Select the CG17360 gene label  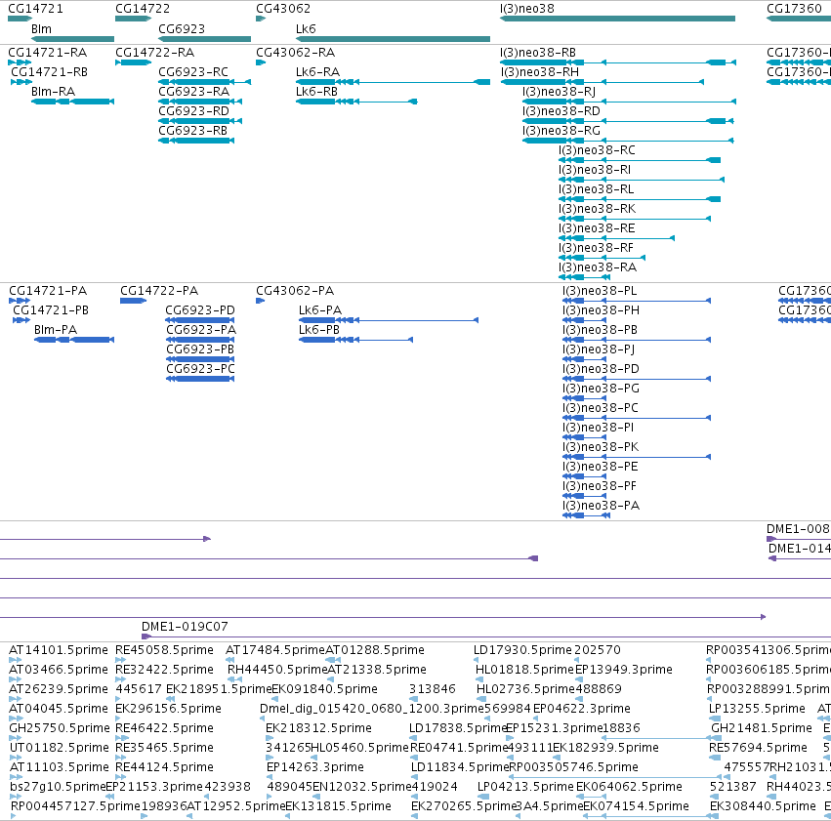794,9
